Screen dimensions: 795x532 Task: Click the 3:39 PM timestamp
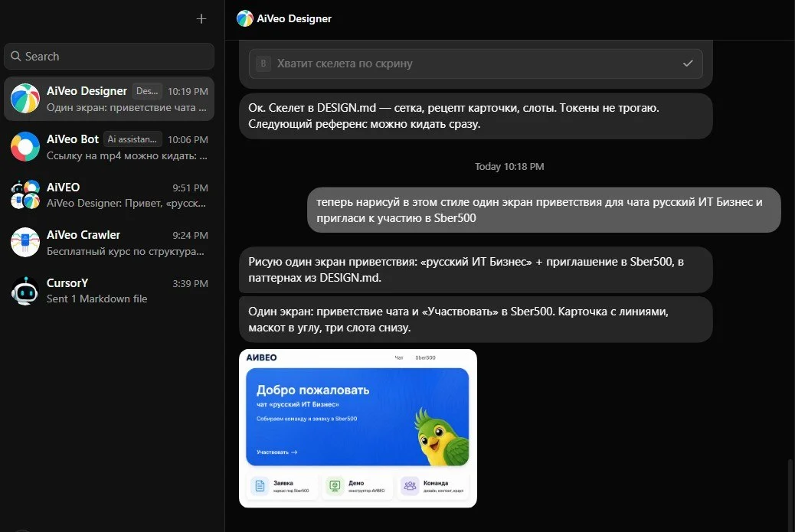190,284
